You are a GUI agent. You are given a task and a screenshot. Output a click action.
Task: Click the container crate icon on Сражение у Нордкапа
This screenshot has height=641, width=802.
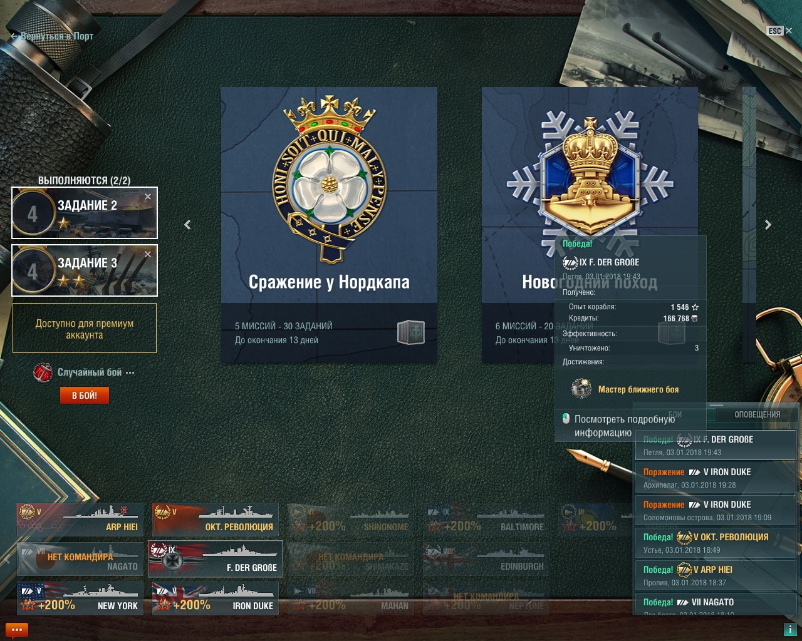[x=411, y=332]
